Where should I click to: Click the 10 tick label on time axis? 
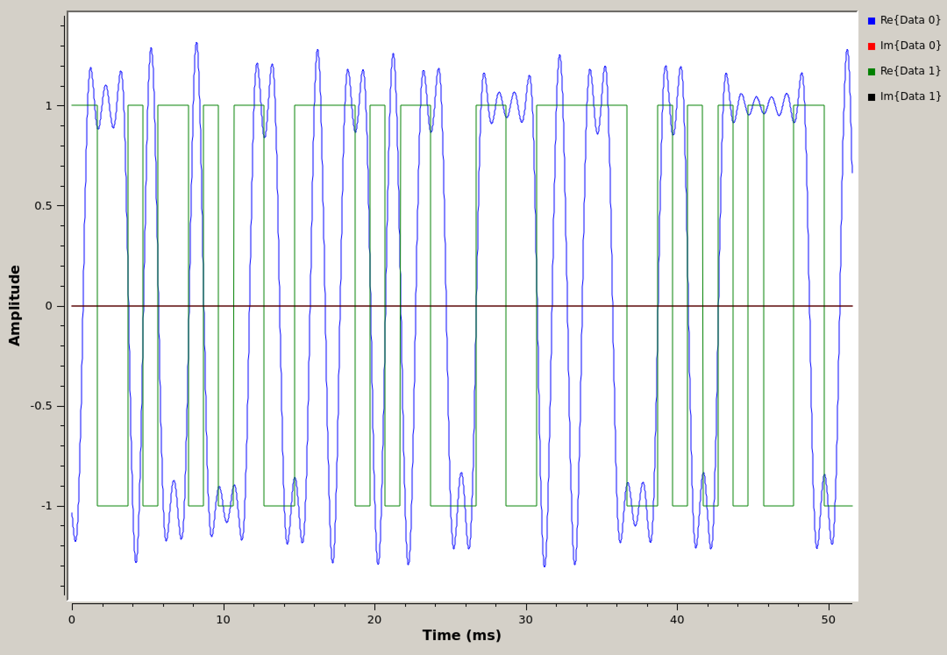click(223, 620)
